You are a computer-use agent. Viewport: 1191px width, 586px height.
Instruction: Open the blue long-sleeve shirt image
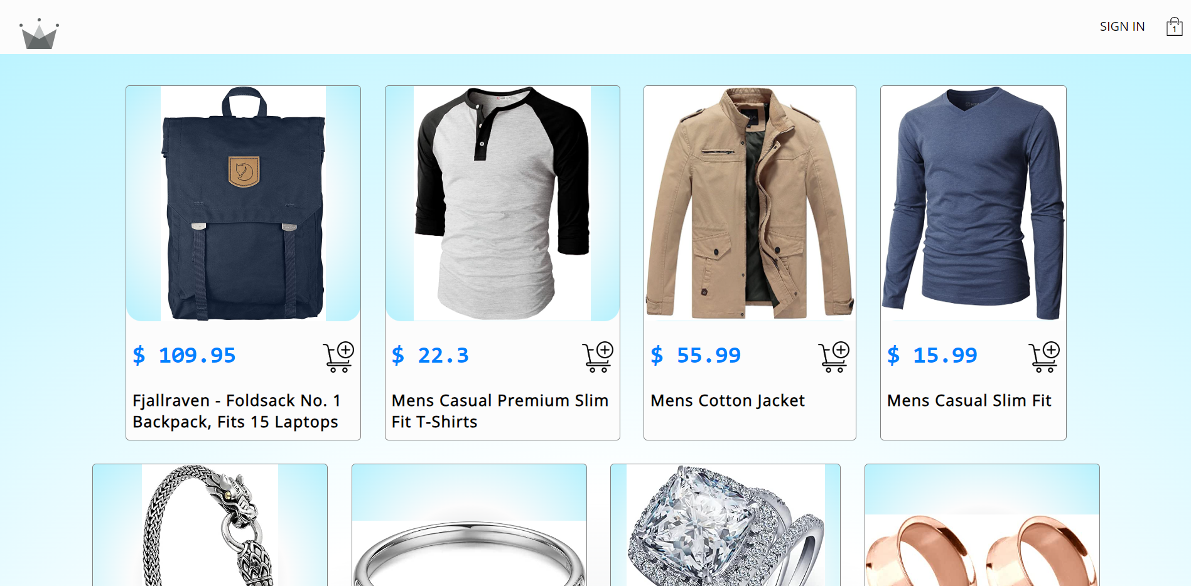click(973, 203)
